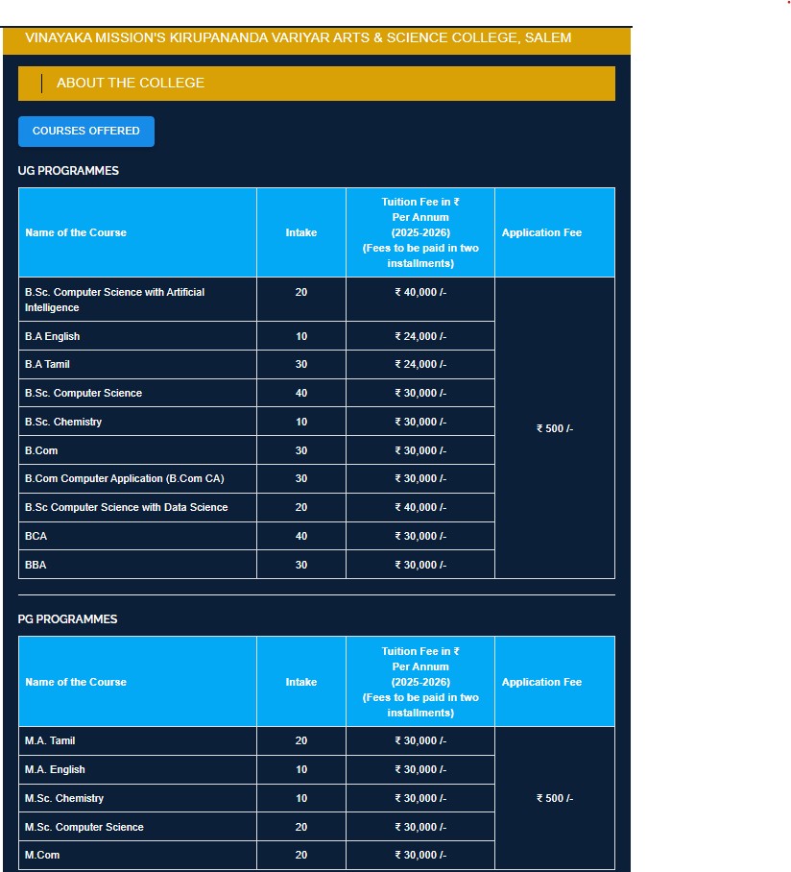Screen dimensions: 791x872
Task: Select the M.Sc. Chemistry course name
Action: click(64, 799)
